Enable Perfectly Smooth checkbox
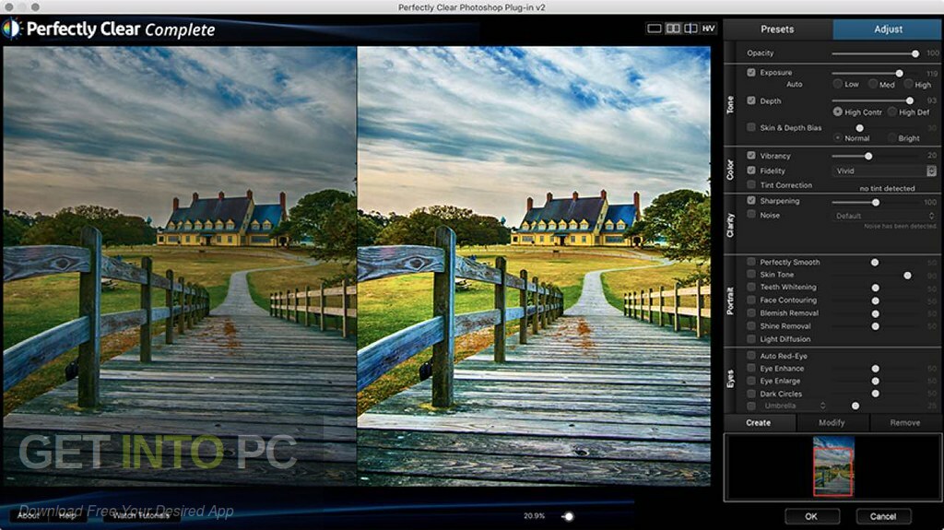Screen dimensions: 944x530 [x=751, y=262]
